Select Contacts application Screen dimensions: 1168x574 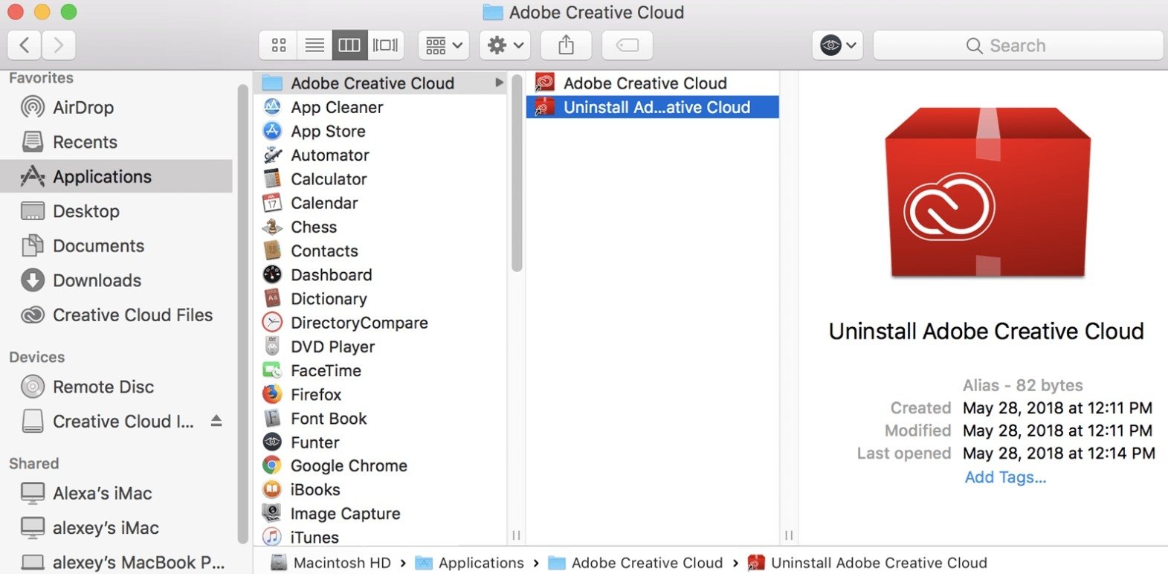point(381,251)
